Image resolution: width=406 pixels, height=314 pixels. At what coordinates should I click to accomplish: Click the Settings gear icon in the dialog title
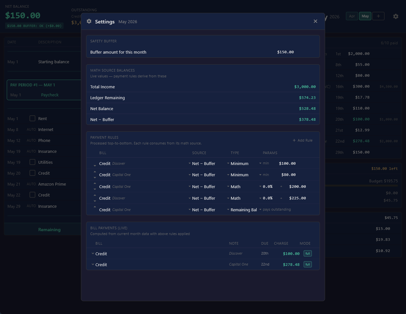point(89,21)
